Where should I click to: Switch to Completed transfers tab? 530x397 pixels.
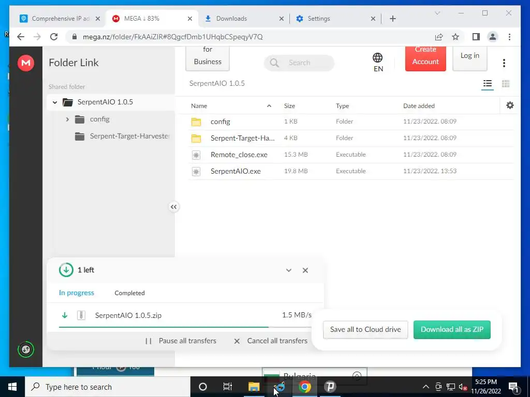click(129, 293)
